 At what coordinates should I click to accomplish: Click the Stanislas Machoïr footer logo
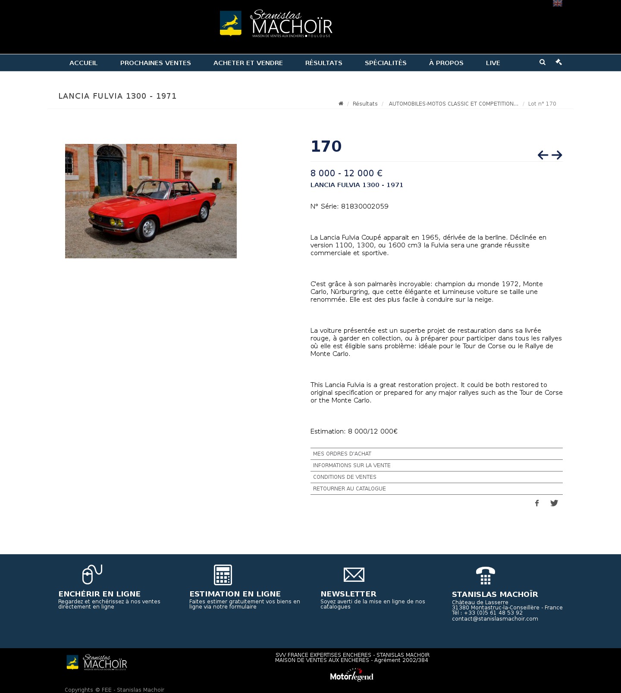(97, 662)
